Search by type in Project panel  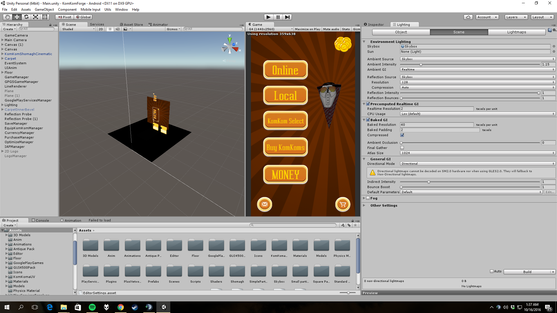[x=343, y=225]
